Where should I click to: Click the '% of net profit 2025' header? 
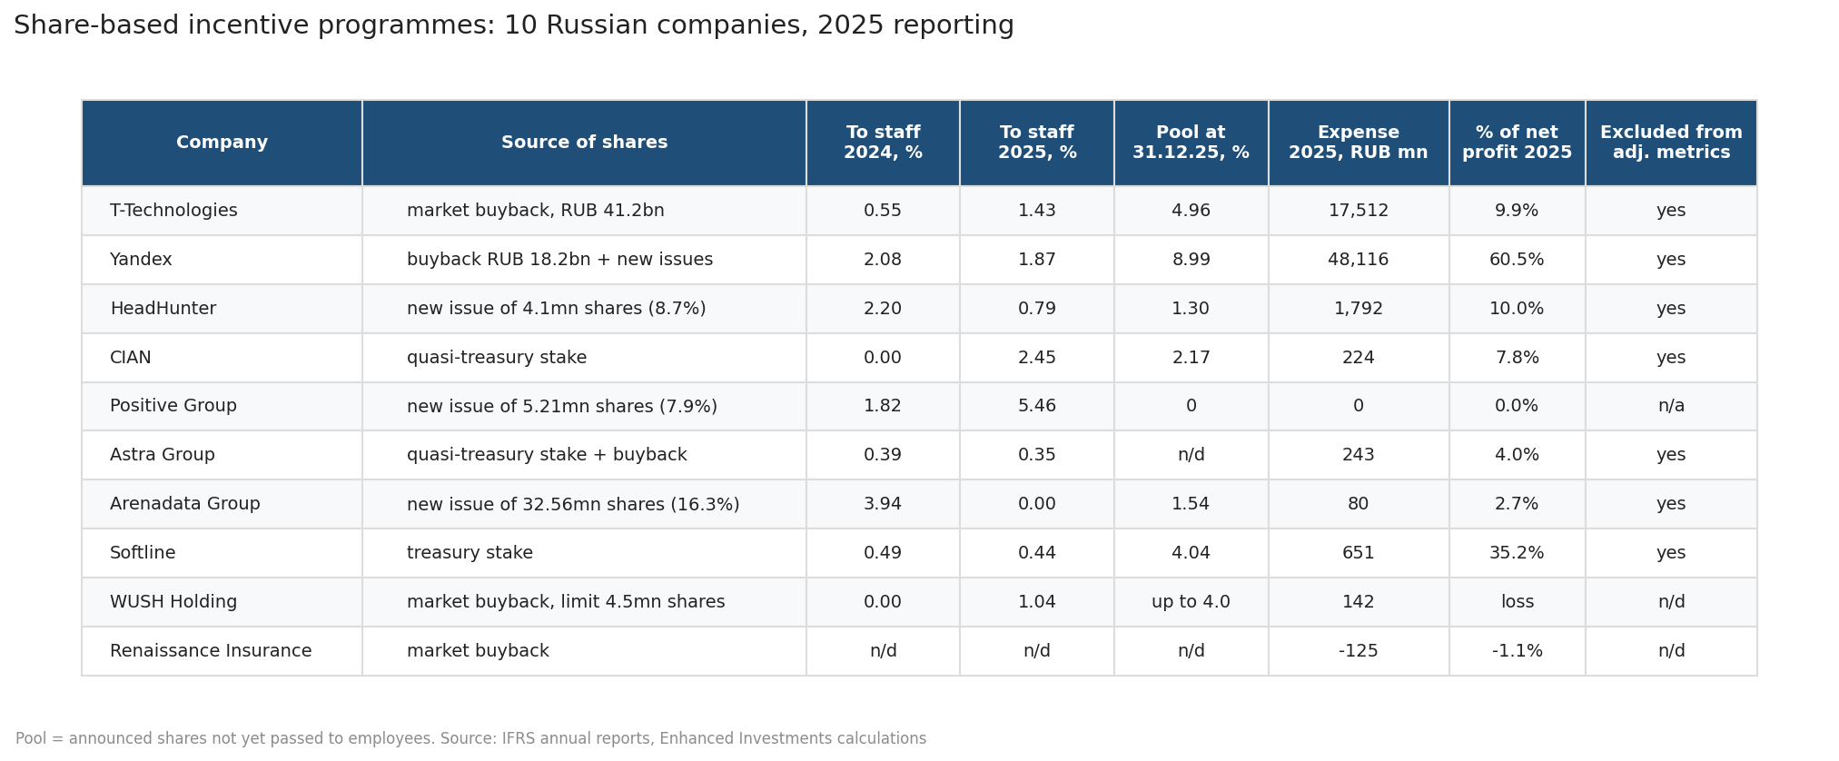[x=1517, y=143]
